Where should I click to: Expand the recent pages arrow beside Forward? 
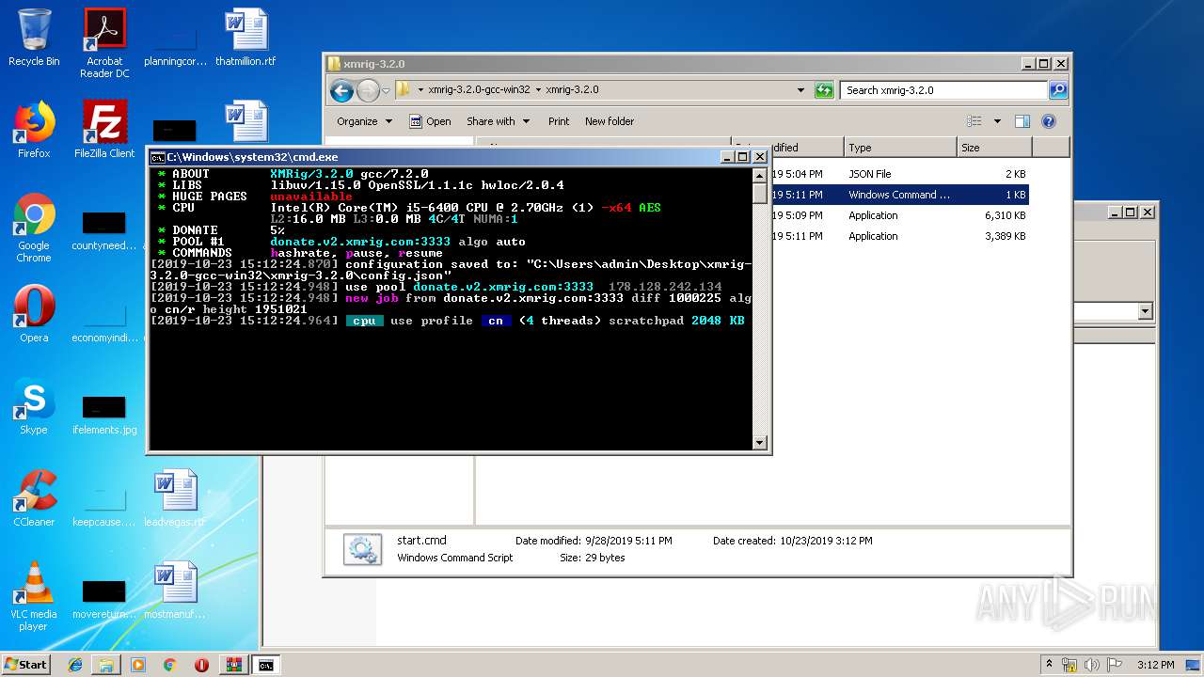[386, 91]
